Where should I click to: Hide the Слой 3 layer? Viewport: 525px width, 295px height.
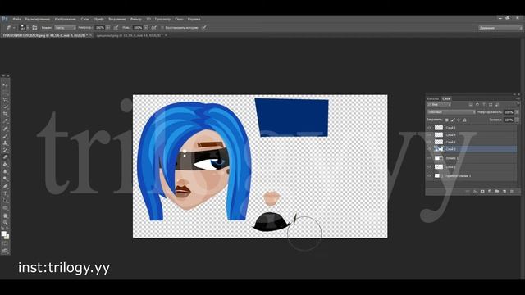pos(430,142)
